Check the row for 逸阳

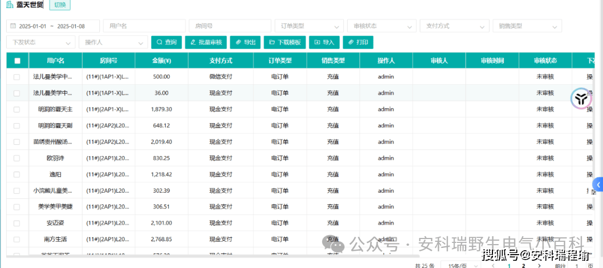tap(17, 174)
